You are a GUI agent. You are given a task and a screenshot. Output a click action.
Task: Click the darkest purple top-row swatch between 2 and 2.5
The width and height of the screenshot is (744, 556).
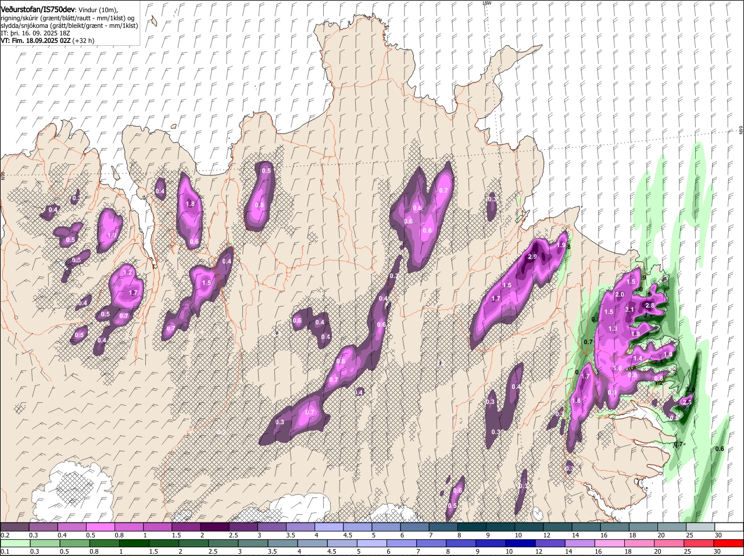[x=214, y=527]
